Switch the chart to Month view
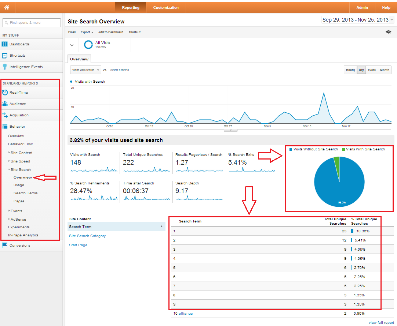 [x=385, y=70]
